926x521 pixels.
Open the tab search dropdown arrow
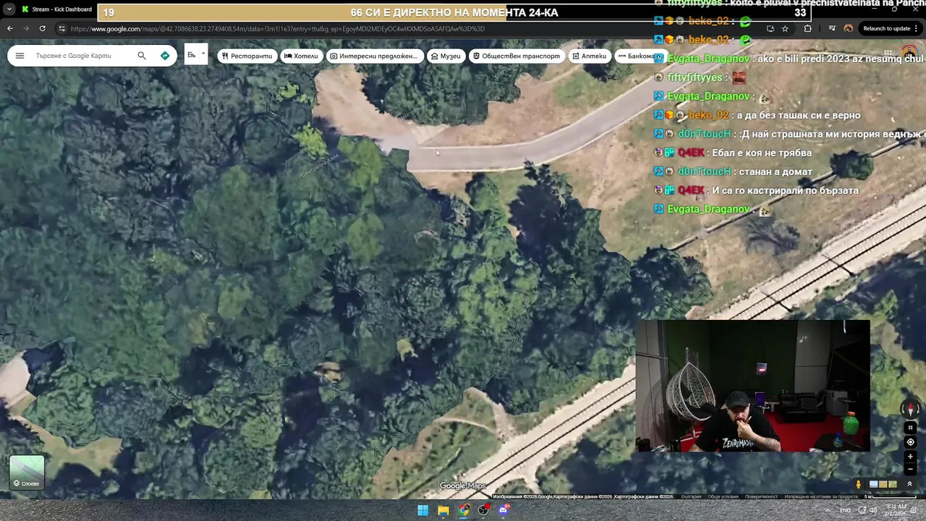point(9,9)
